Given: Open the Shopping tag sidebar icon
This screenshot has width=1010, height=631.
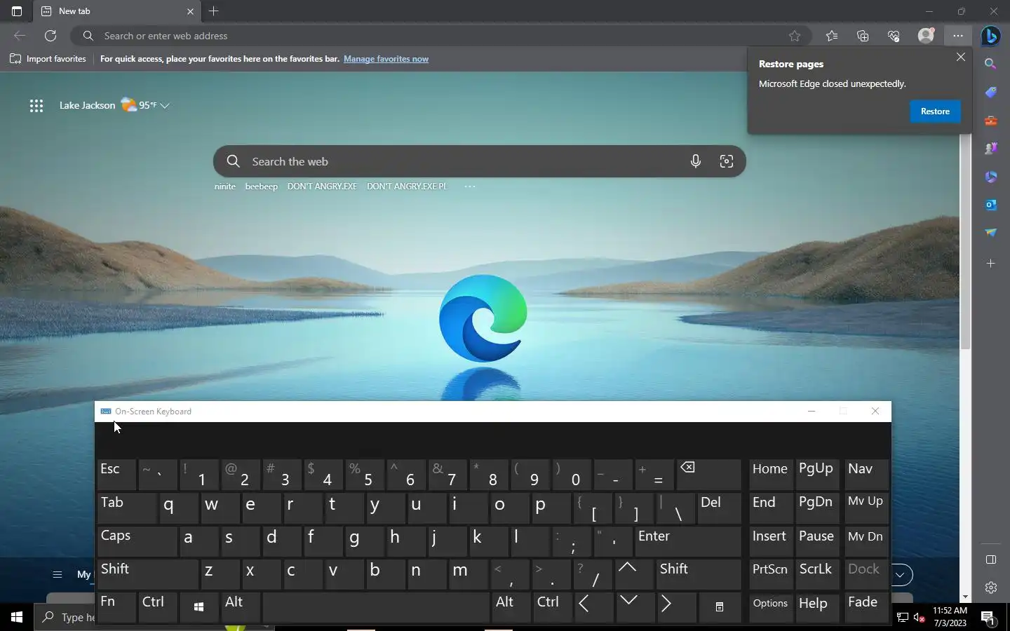Looking at the screenshot, I should coord(990,93).
